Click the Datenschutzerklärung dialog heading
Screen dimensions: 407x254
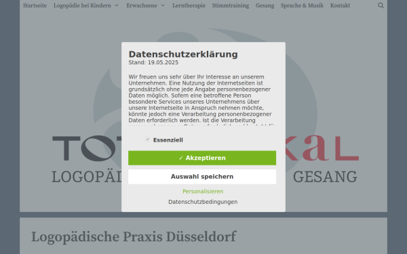click(x=183, y=54)
